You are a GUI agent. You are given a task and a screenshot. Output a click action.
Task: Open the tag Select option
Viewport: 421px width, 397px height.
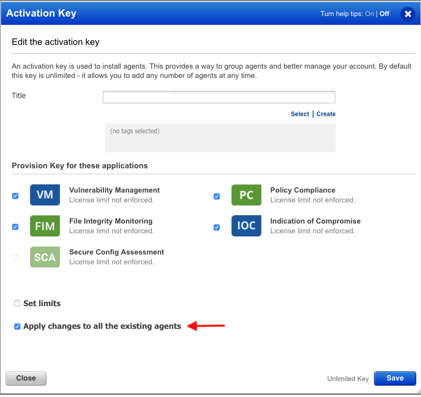pos(300,114)
